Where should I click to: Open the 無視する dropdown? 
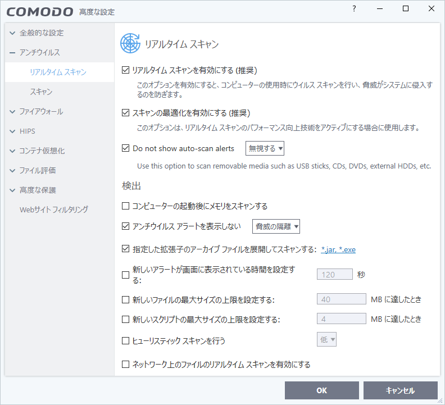[x=265, y=149]
